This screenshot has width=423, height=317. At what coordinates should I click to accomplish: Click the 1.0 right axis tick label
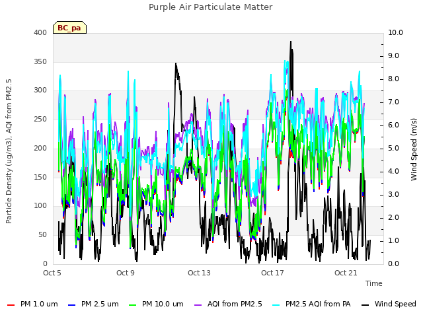(x=393, y=240)
